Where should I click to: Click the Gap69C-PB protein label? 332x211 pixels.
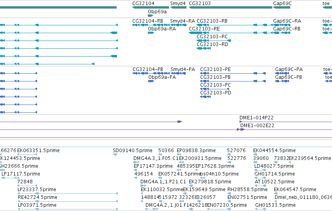pos(288,77)
